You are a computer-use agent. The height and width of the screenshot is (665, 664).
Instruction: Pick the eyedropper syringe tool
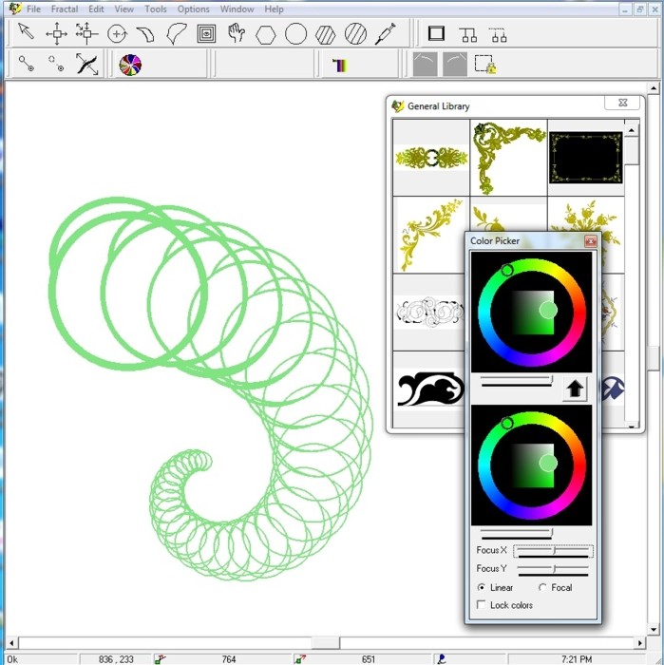click(x=385, y=33)
